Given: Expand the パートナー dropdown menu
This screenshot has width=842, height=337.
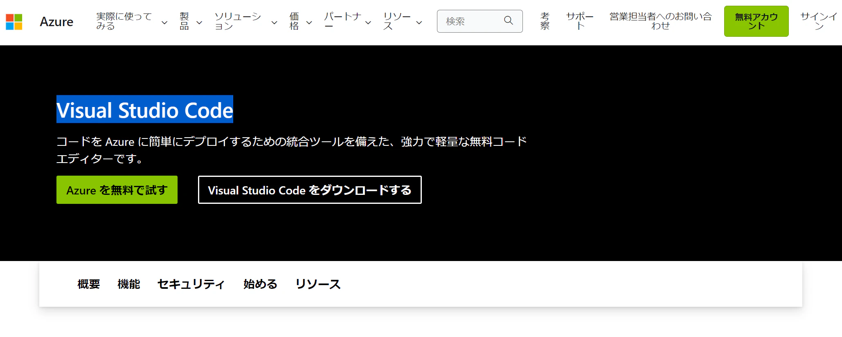Looking at the screenshot, I should [348, 21].
